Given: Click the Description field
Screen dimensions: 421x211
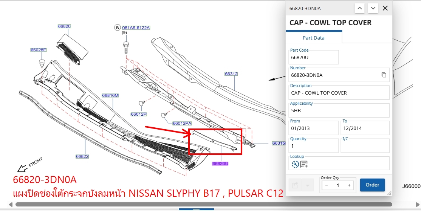Looking at the screenshot, I should [339, 93].
